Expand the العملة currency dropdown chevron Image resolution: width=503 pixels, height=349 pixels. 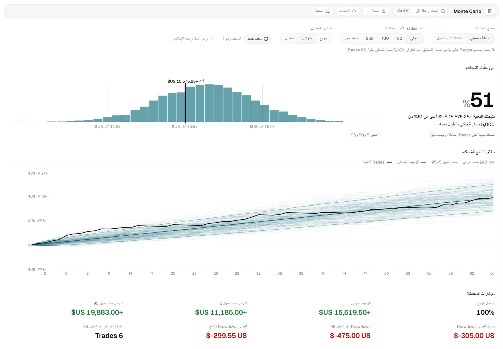pyautogui.click(x=368, y=11)
